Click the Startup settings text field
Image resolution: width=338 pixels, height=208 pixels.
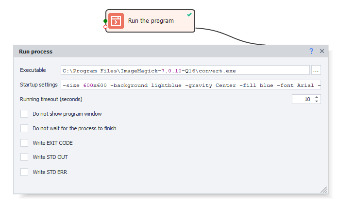tap(190, 85)
